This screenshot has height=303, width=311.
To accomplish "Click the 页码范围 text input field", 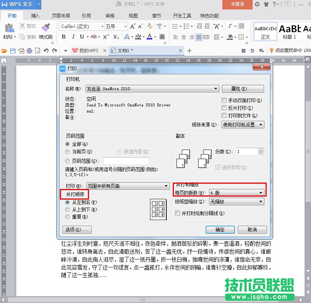I will (126, 161).
